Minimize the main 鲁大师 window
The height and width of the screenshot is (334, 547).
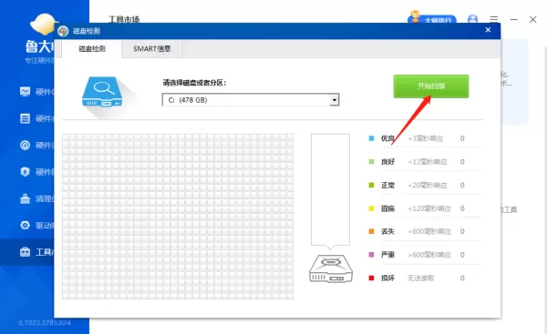click(514, 19)
